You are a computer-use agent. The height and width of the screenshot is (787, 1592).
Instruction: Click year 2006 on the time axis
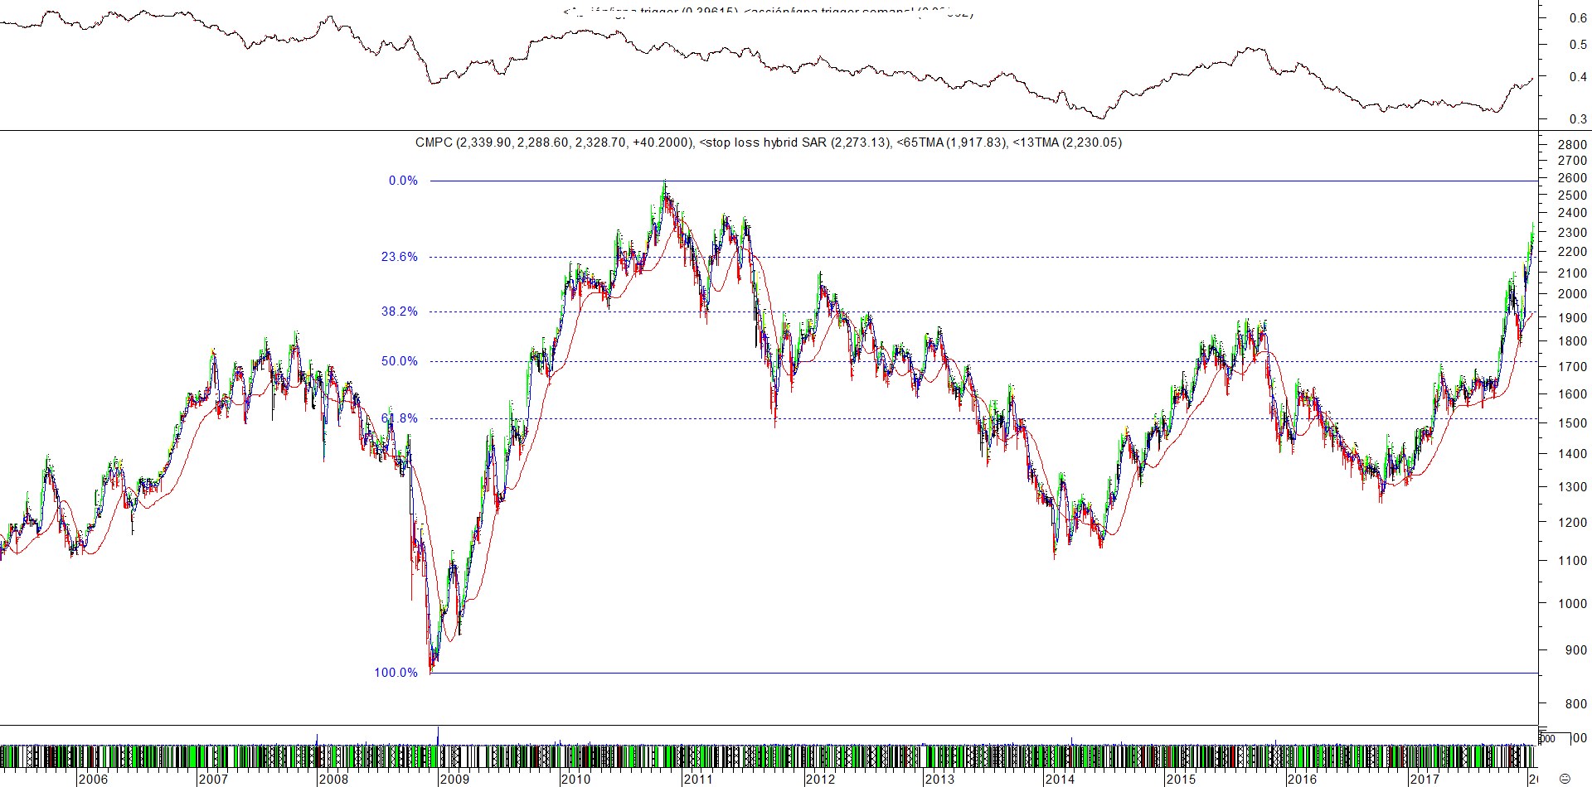click(93, 779)
